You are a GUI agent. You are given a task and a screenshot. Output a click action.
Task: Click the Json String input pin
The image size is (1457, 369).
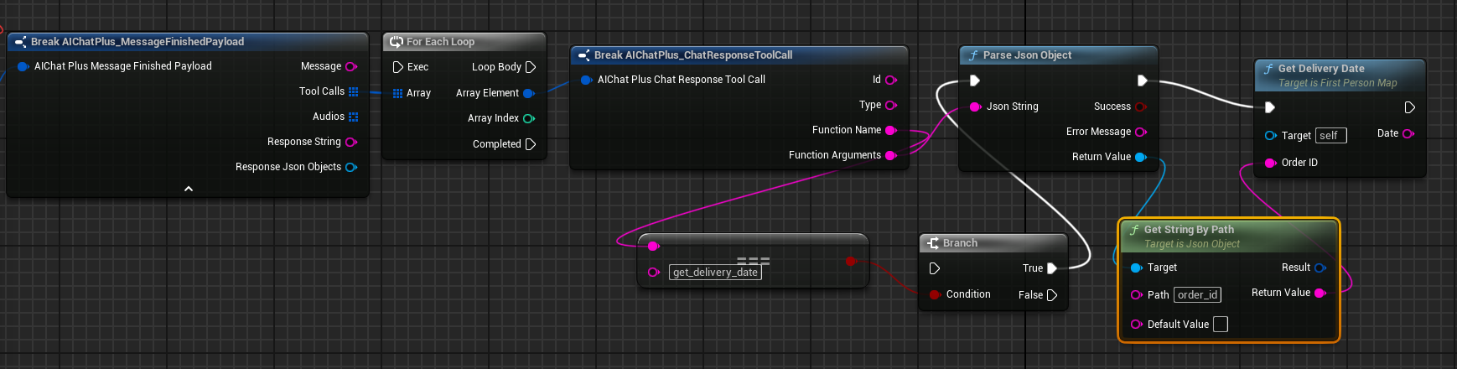(975, 107)
